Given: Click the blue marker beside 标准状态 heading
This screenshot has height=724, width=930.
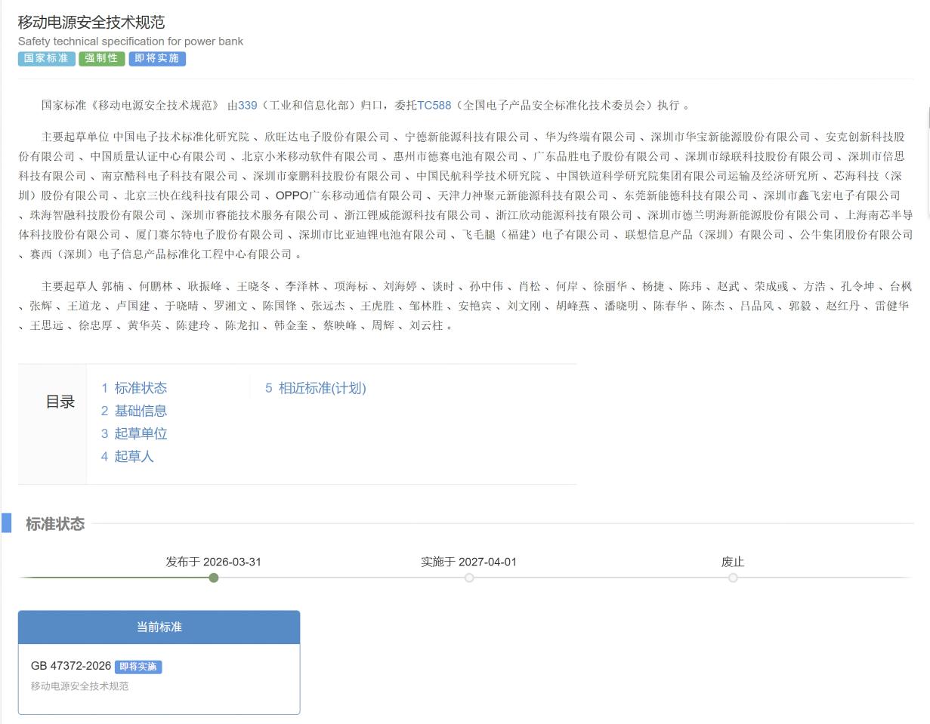Looking at the screenshot, I should coord(7,523).
